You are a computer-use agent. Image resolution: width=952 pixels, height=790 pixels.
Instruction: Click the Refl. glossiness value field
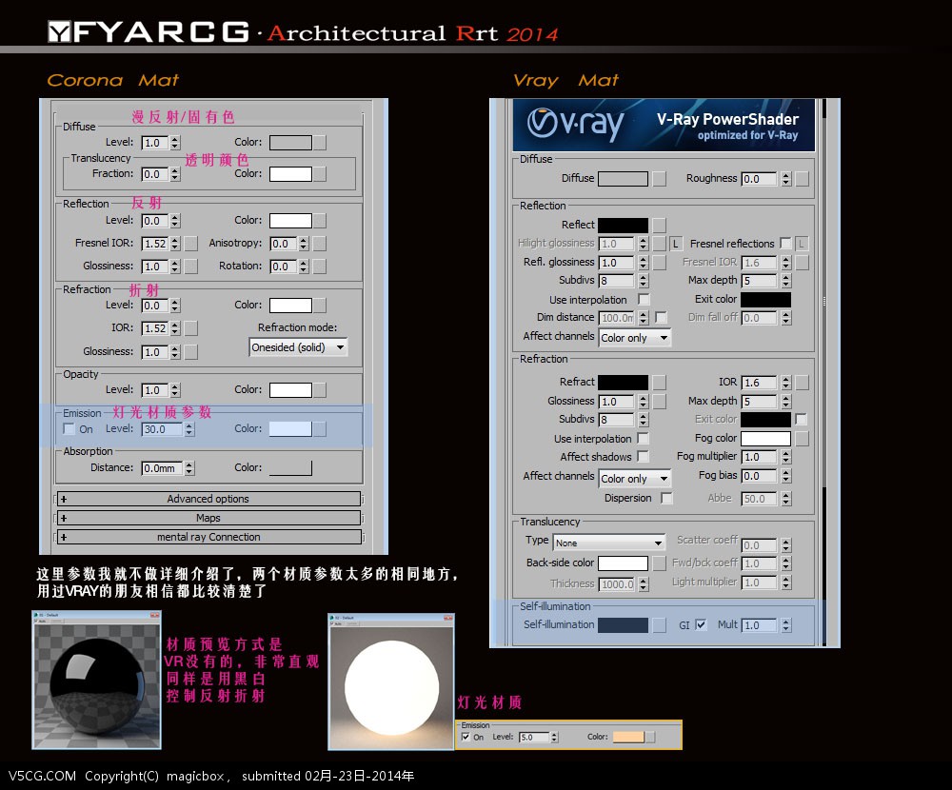pos(616,263)
